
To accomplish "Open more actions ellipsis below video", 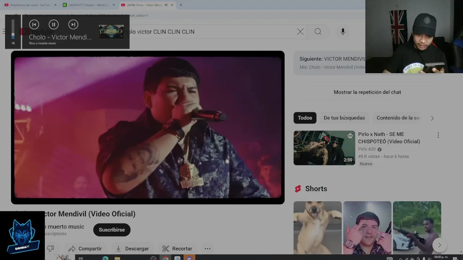I will 207,248.
